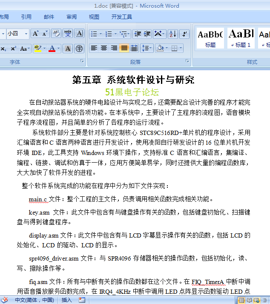This screenshot has height=304, width=270.
Task: Toggle character shading
Action: 68,49
